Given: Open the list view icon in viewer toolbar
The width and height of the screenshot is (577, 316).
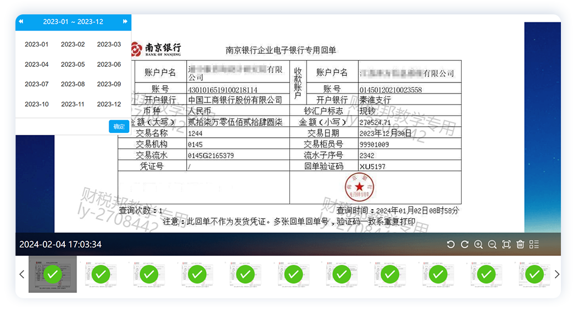Looking at the screenshot, I should pos(534,245).
